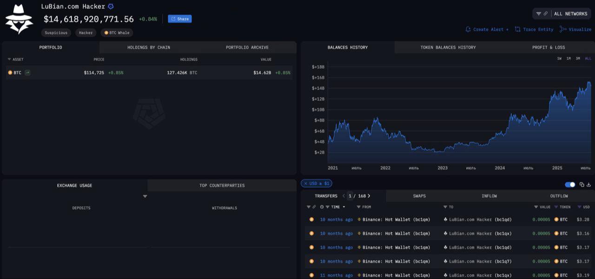The width and height of the screenshot is (595, 279).
Task: Toggle the Time sort caret
Action: pos(344,207)
